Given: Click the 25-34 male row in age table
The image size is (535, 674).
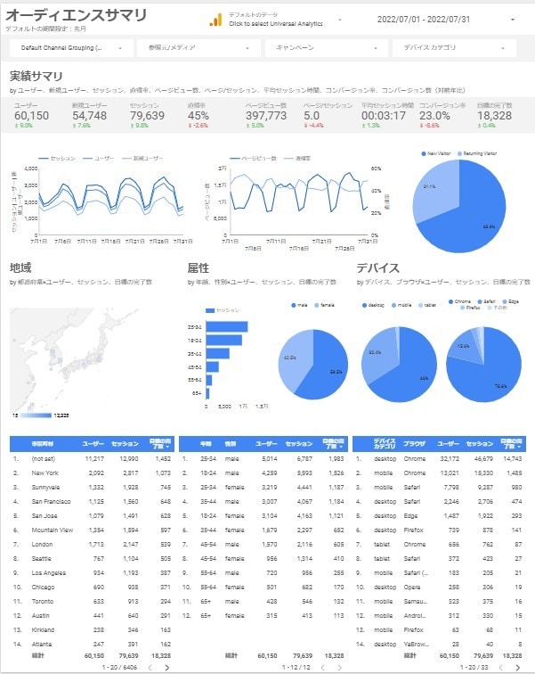Looking at the screenshot, I should click(263, 458).
